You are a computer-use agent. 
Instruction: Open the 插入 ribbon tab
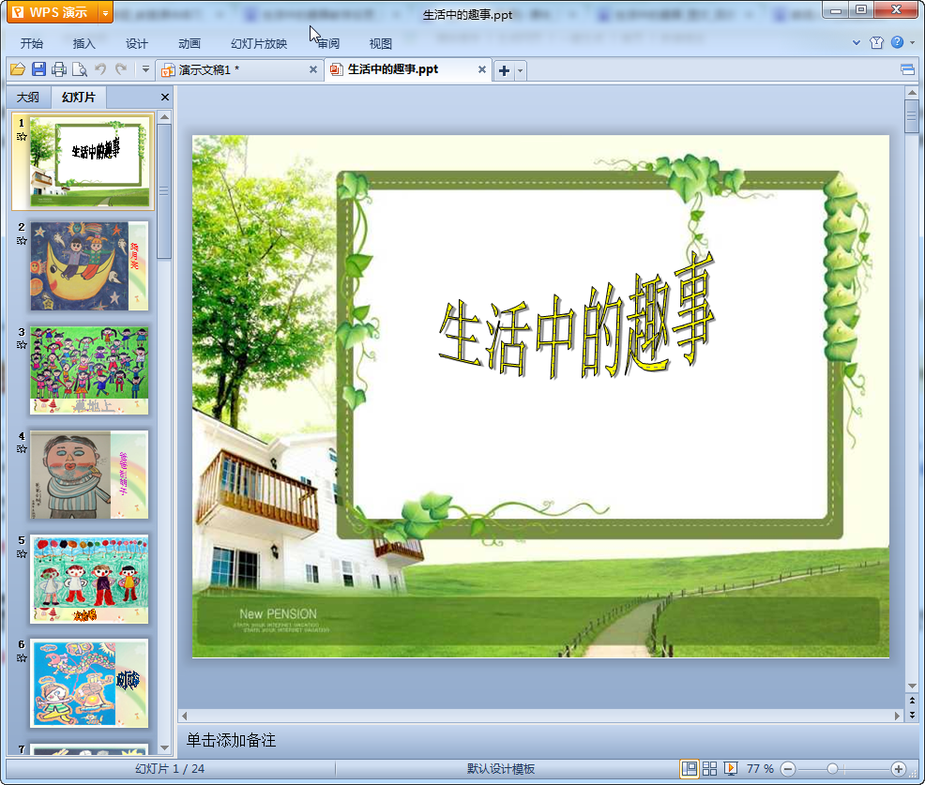(x=83, y=44)
